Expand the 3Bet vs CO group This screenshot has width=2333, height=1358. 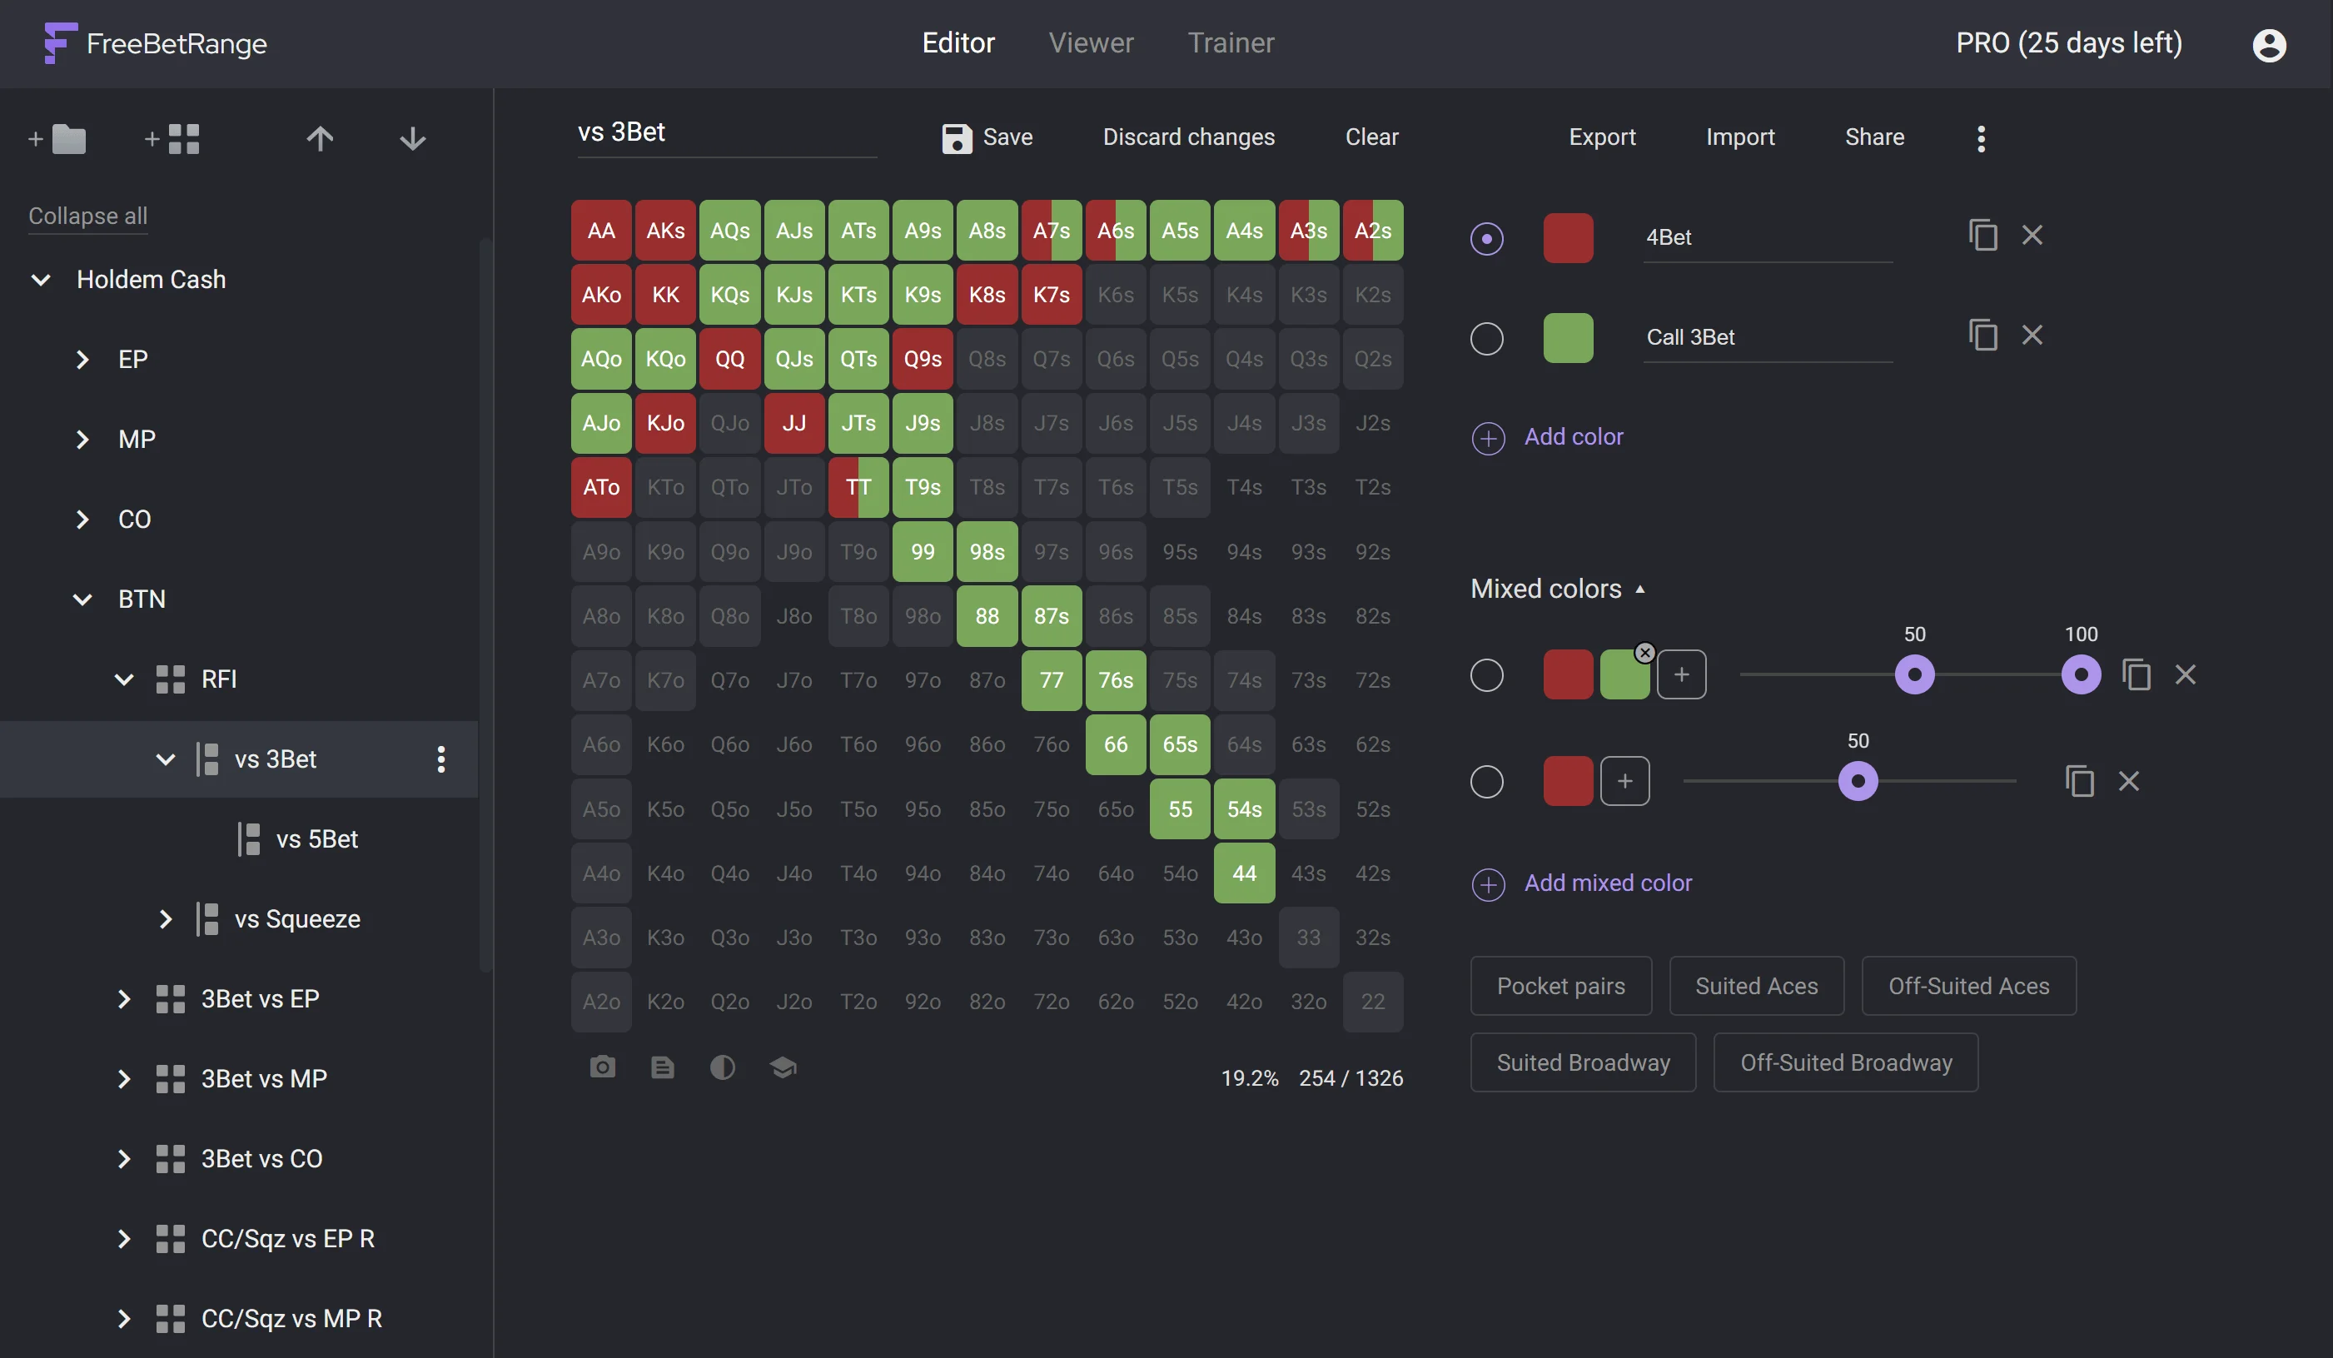point(125,1159)
